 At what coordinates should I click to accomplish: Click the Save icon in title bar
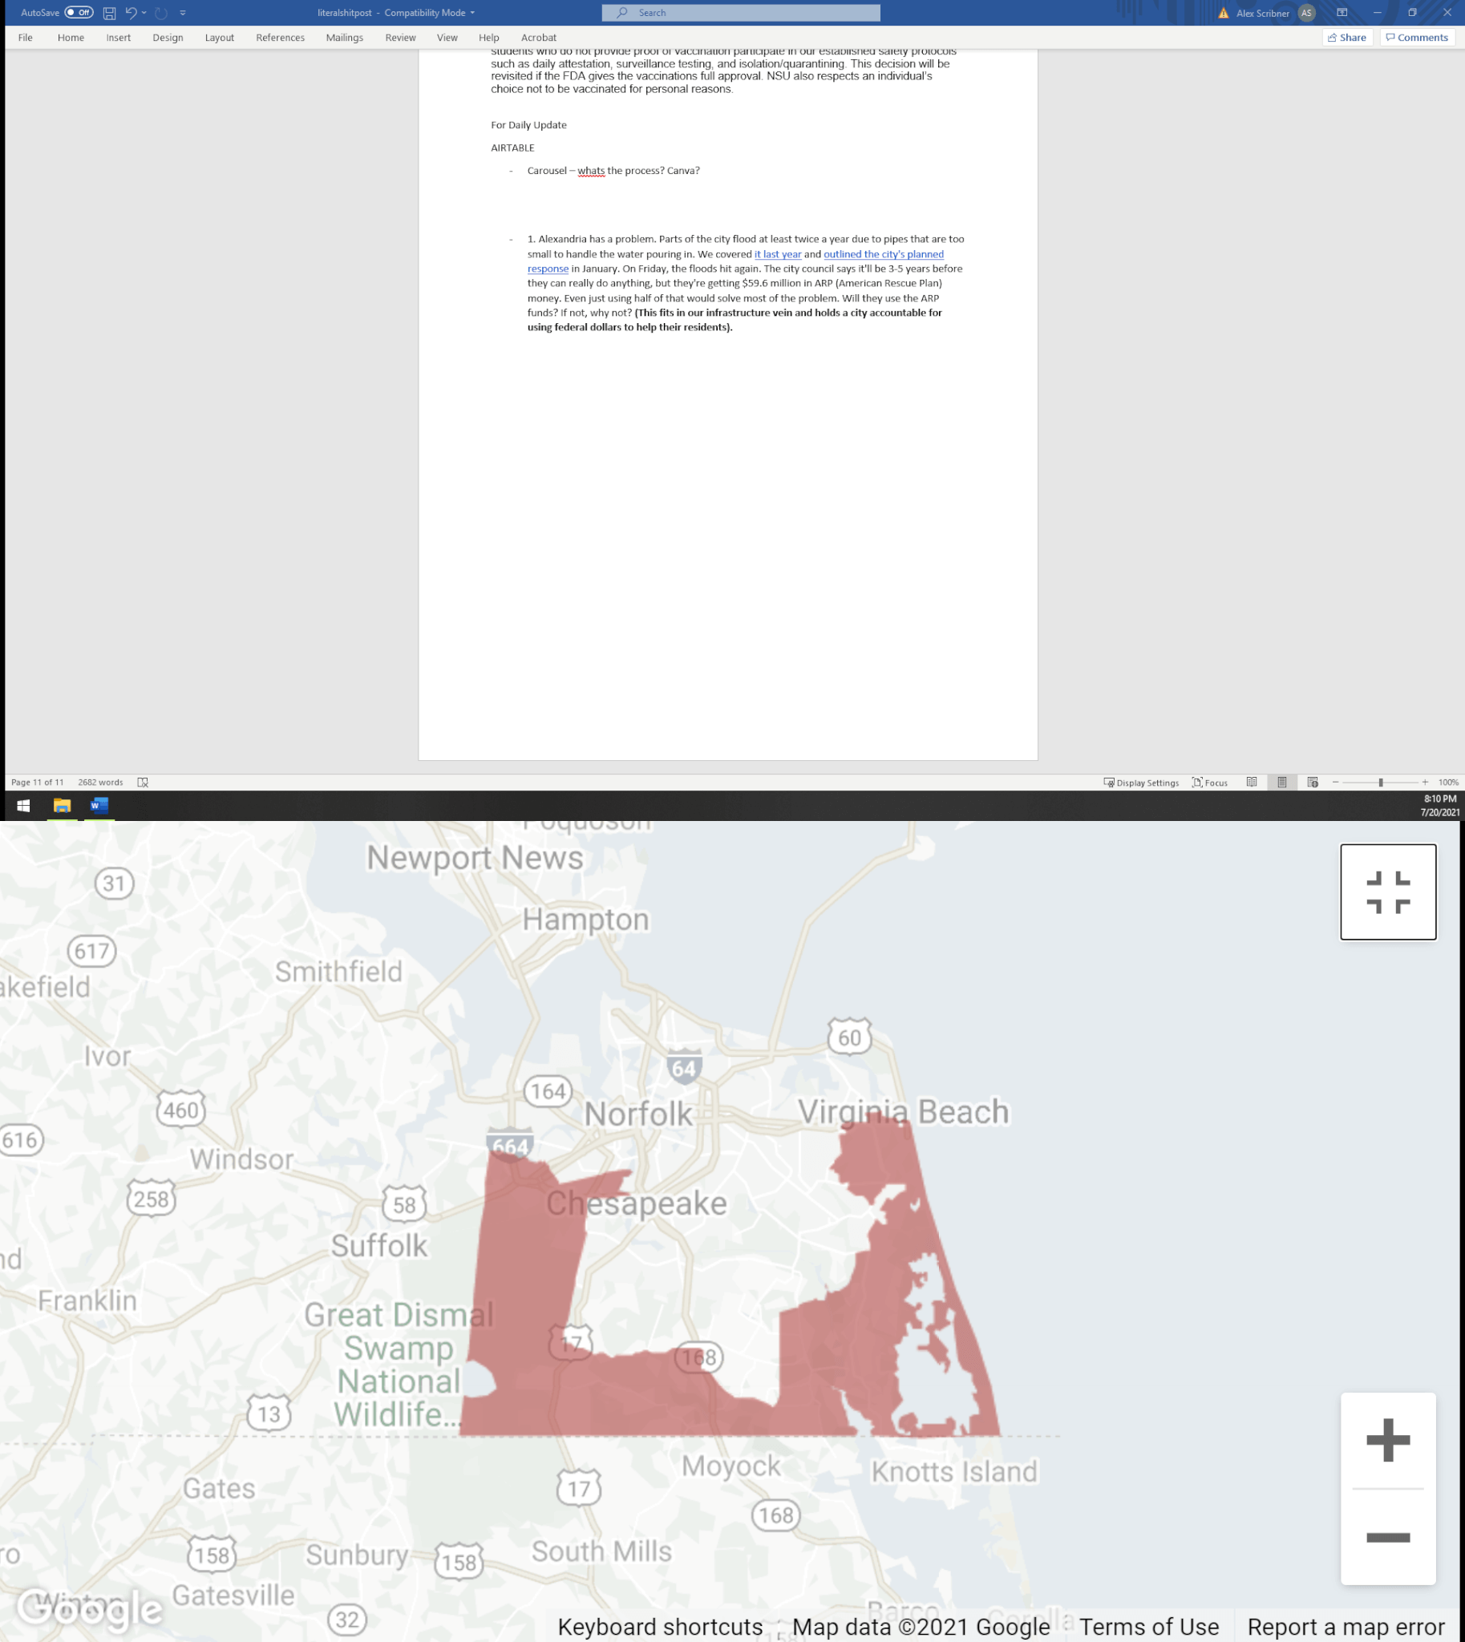110,13
